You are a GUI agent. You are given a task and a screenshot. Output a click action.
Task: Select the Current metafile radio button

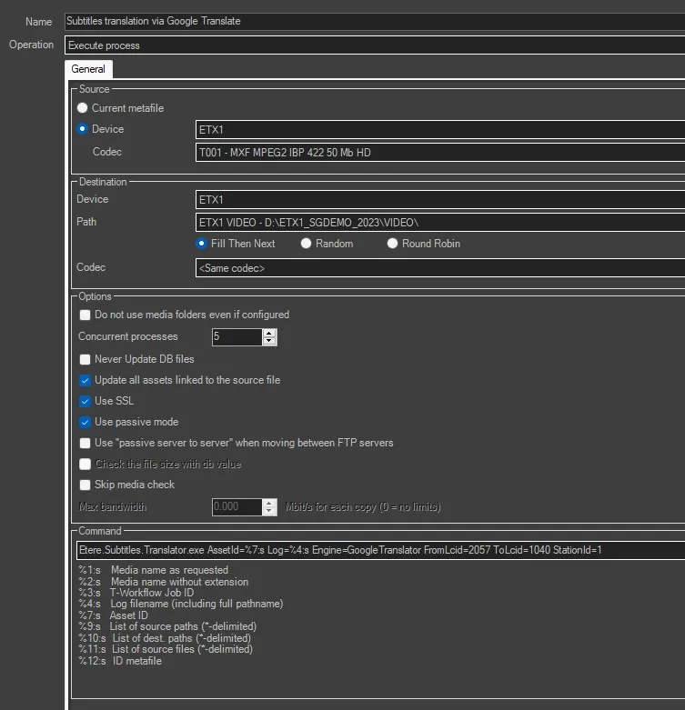(x=83, y=108)
